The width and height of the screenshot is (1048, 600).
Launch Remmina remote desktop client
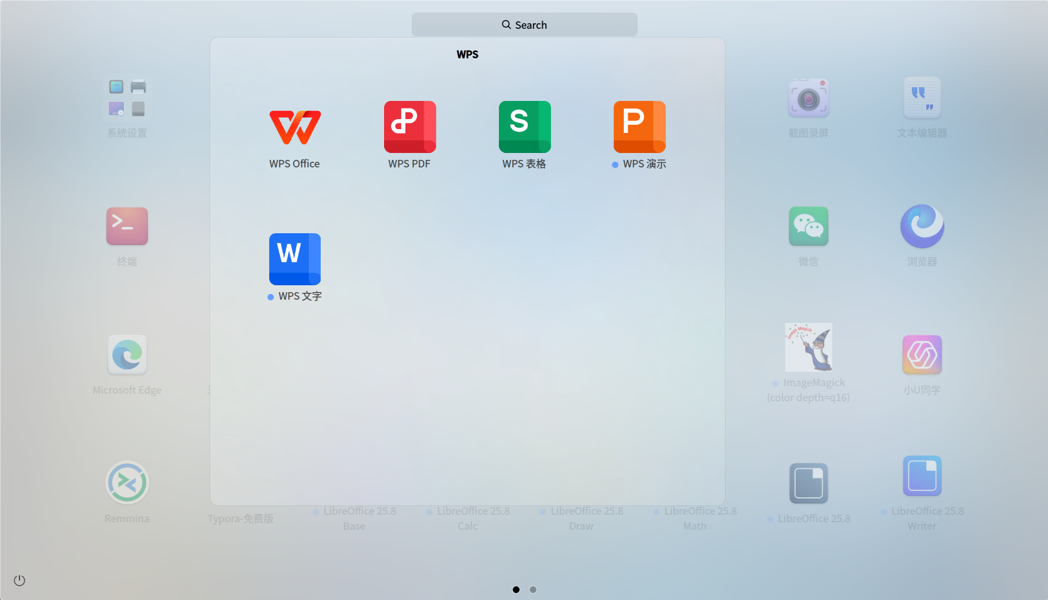[x=127, y=483]
